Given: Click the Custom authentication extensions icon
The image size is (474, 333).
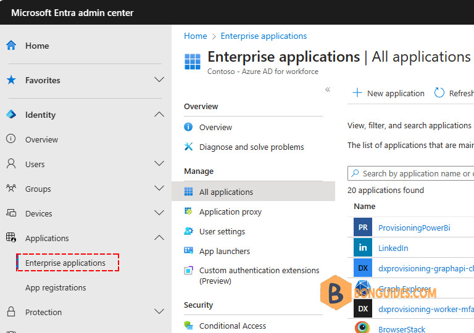Looking at the screenshot, I should (x=188, y=270).
